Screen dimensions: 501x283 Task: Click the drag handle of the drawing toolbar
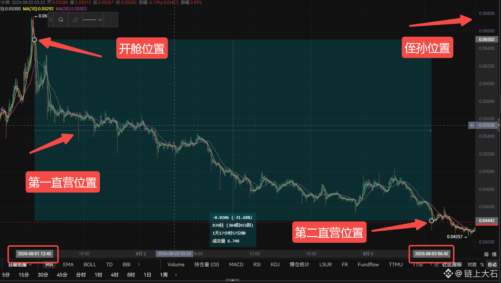coord(50,20)
